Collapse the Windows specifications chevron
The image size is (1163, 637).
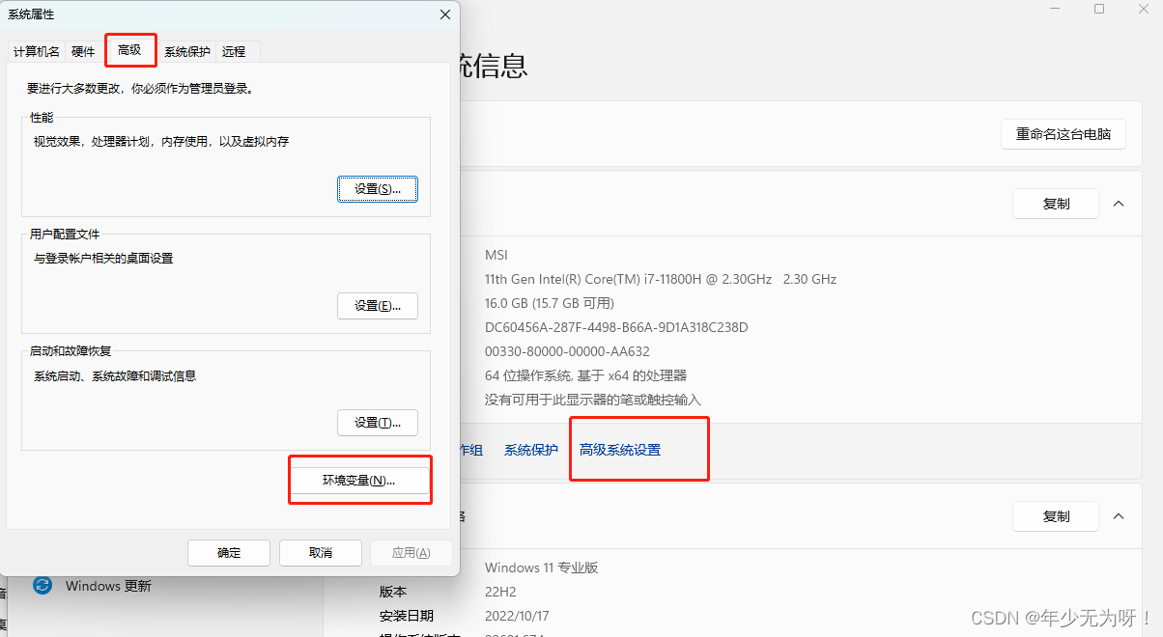tap(1119, 516)
